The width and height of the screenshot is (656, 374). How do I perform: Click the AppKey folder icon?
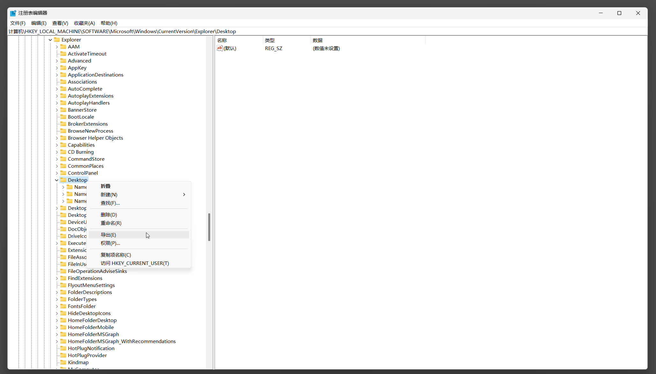63,68
